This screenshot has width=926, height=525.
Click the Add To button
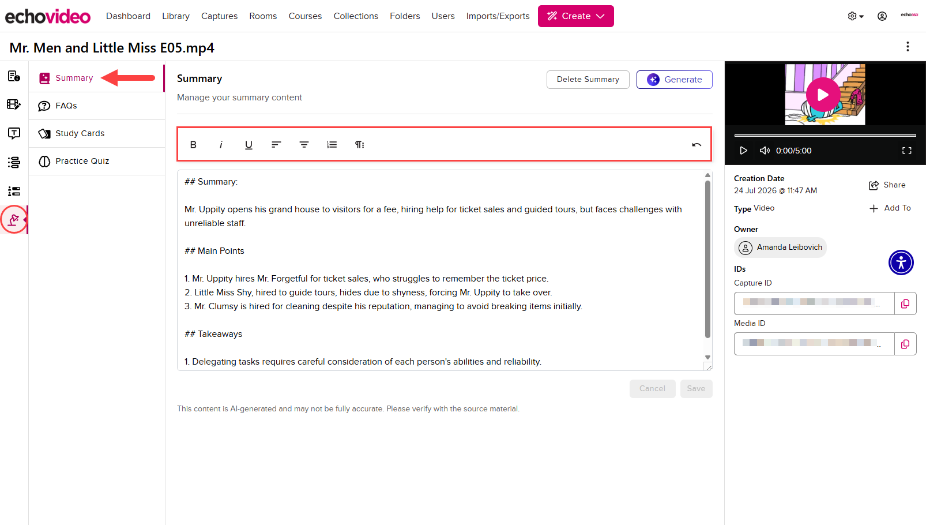click(890, 208)
